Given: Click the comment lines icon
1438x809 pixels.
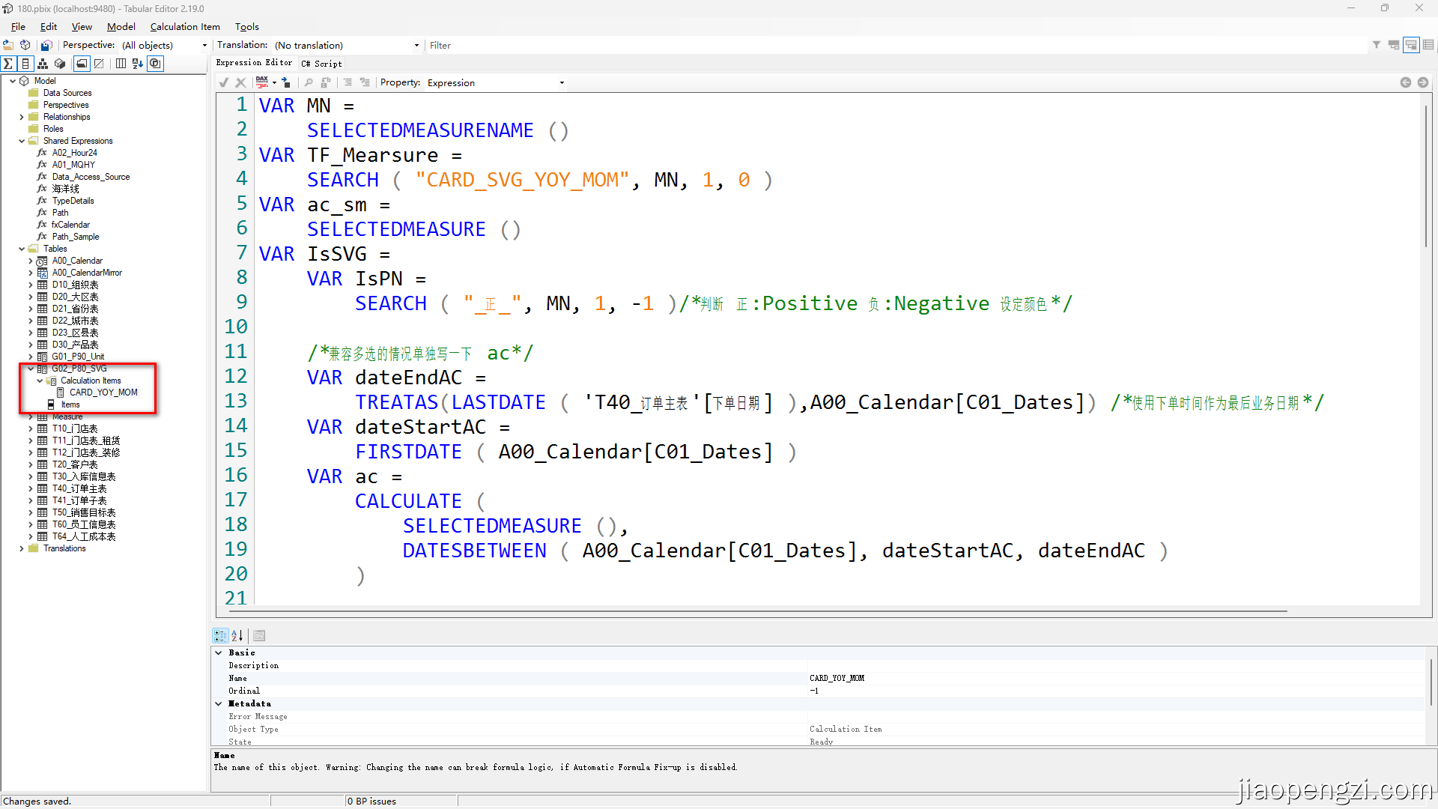Looking at the screenshot, I should point(348,82).
